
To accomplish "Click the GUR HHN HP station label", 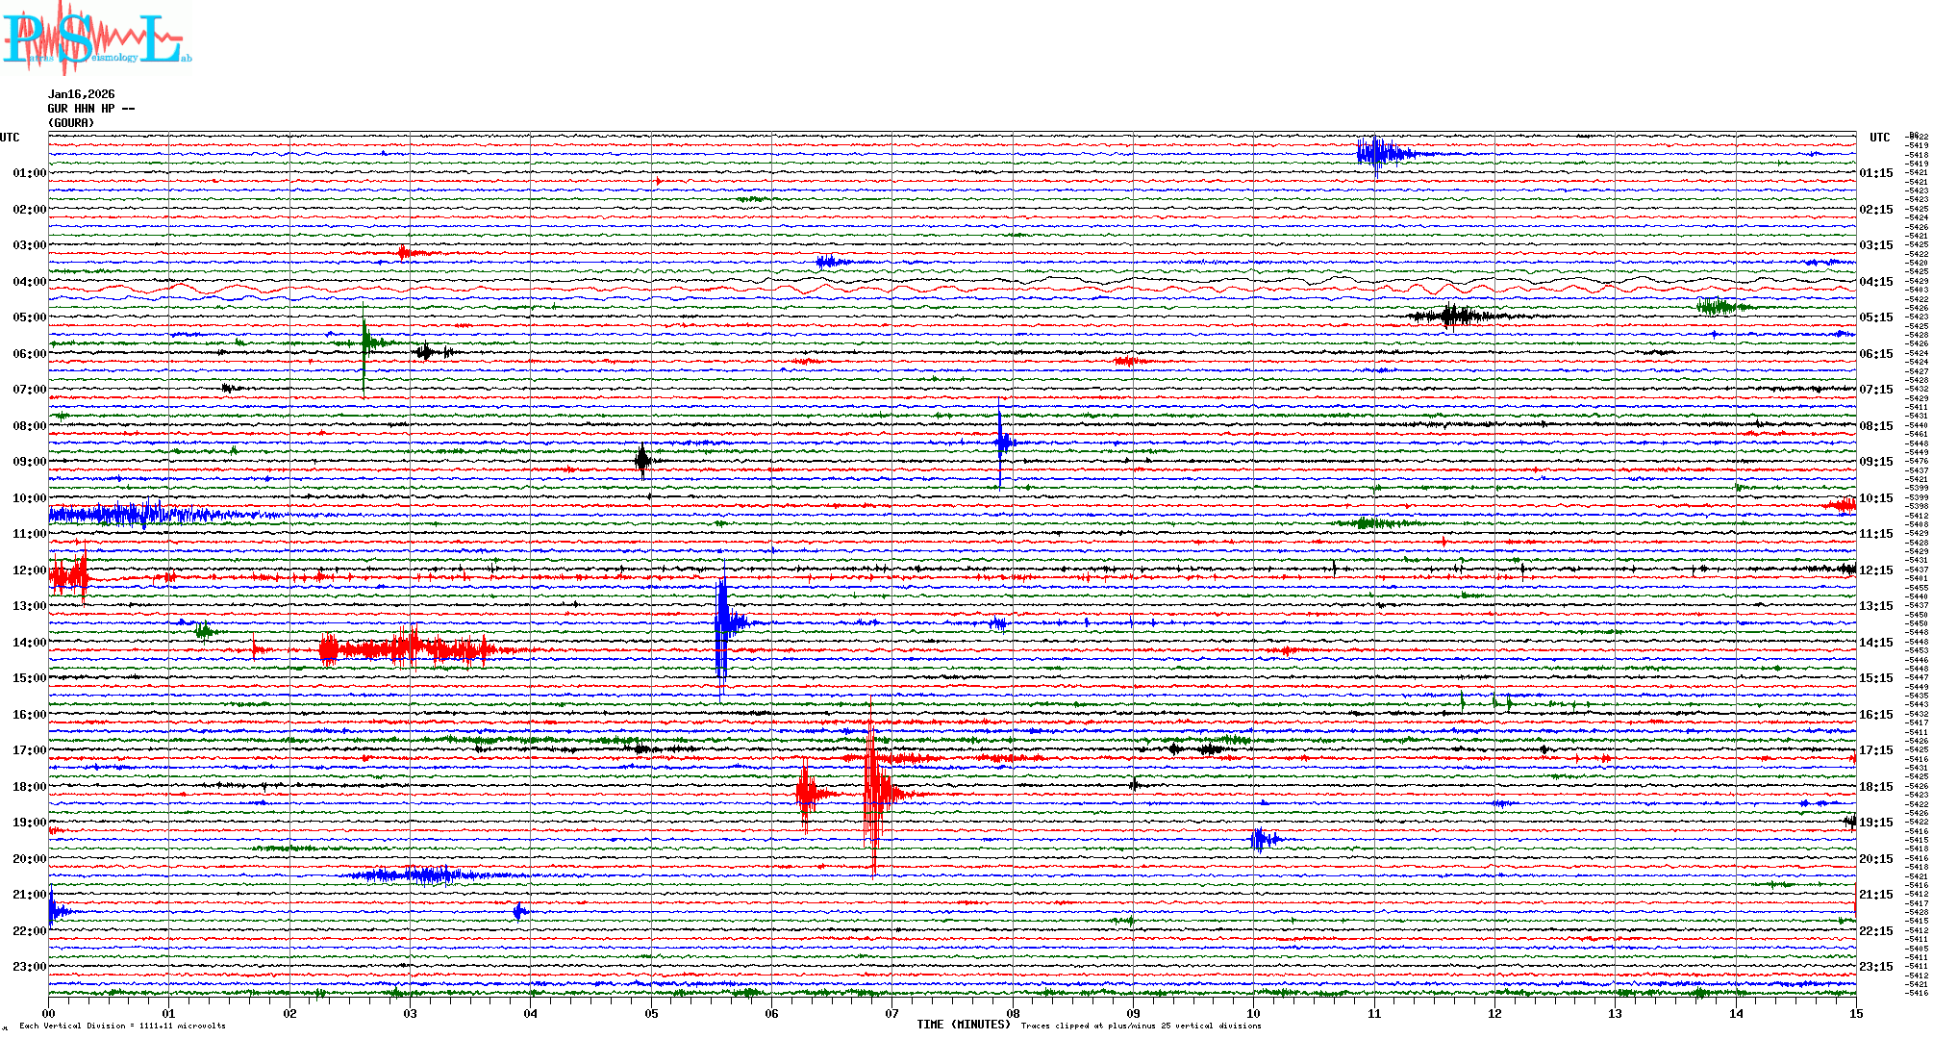I will pyautogui.click(x=90, y=109).
